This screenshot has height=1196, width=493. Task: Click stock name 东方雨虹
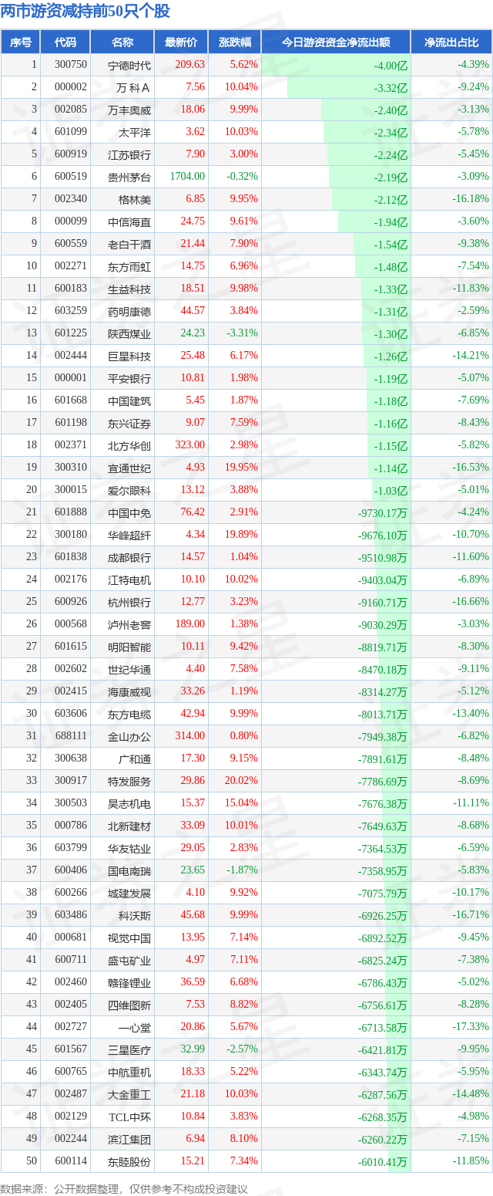pos(130,267)
